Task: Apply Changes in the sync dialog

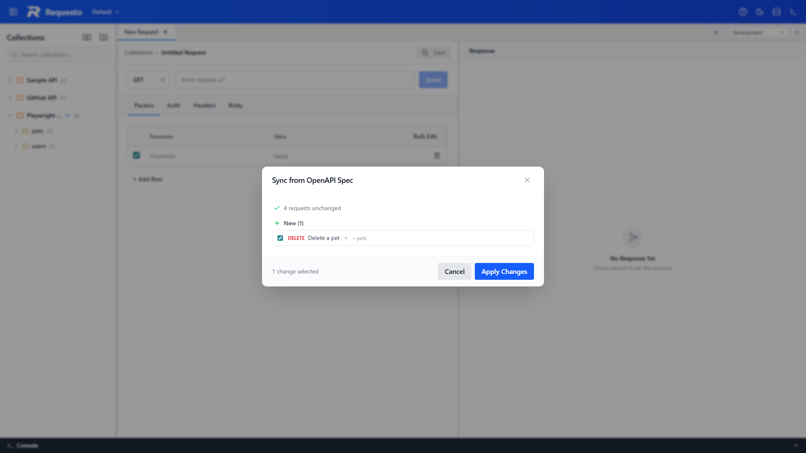Action: (x=504, y=271)
